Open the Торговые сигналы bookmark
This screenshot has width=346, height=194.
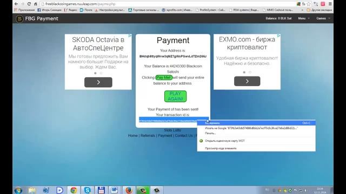[144, 10]
